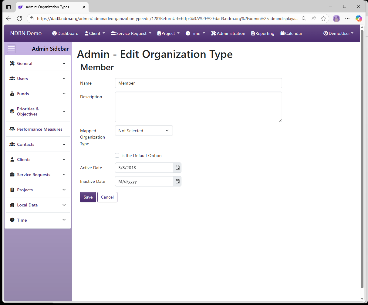Click the Administration tools icon
This screenshot has width=368, height=305.
coord(214,33)
